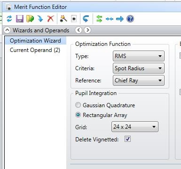Image resolution: width=181 pixels, height=169 pixels.
Task: Save the merit function with disk icon
Action: [x=20, y=19]
